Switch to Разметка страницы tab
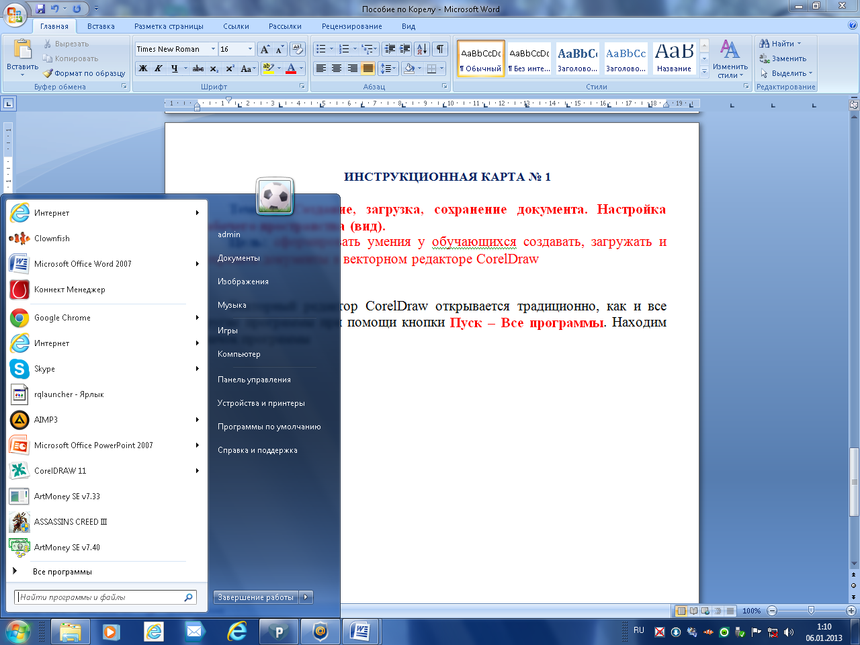The image size is (860, 645). point(169,26)
